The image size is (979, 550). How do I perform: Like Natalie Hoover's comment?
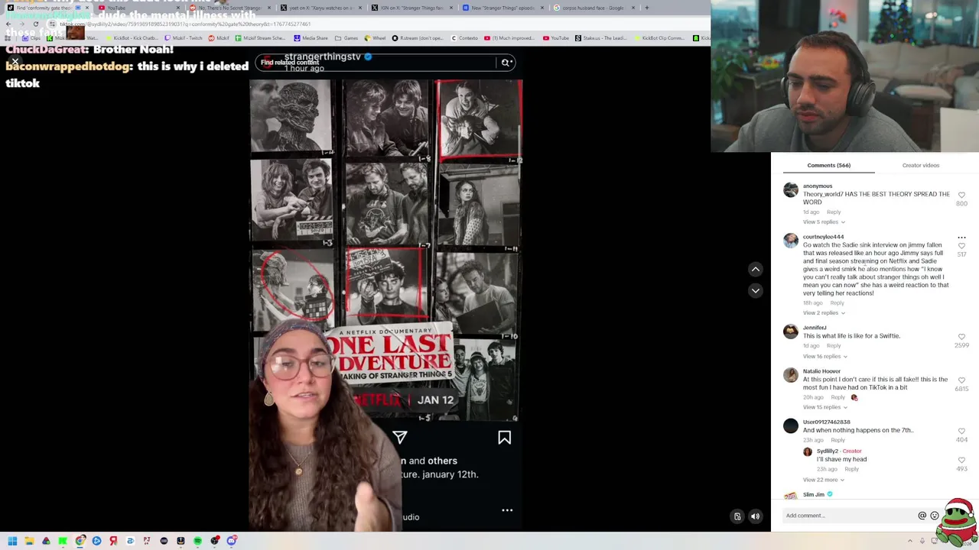point(961,380)
